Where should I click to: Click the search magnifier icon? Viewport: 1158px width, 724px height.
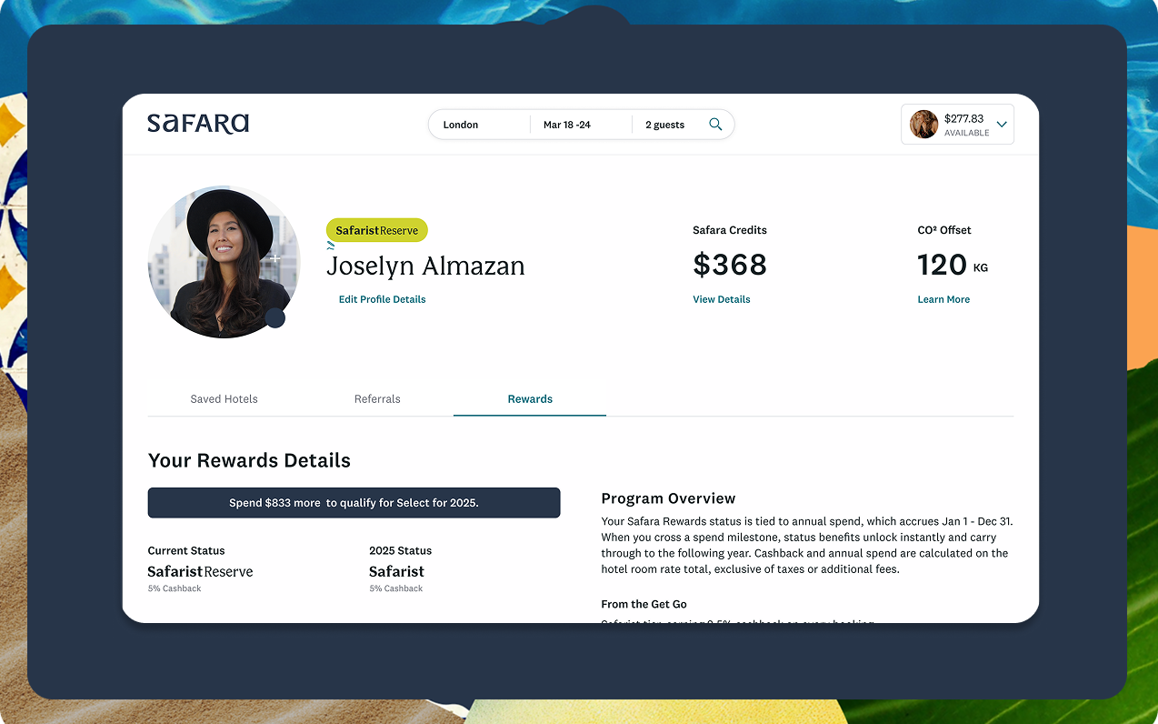[x=715, y=125]
